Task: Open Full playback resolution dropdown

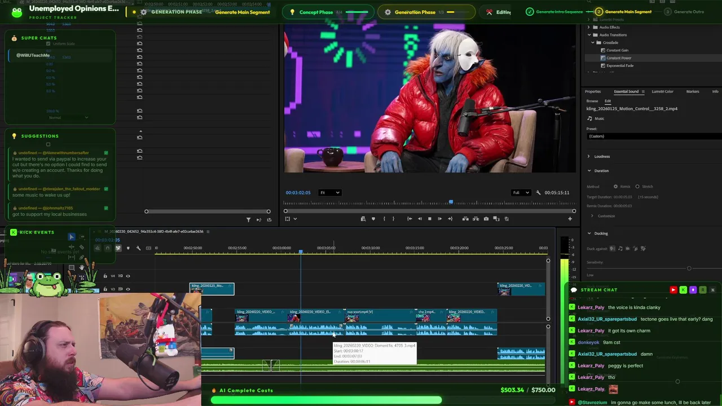Action: (x=521, y=193)
